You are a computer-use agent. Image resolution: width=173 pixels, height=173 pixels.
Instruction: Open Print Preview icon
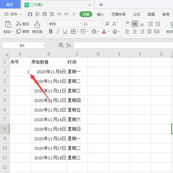click(x=52, y=14)
